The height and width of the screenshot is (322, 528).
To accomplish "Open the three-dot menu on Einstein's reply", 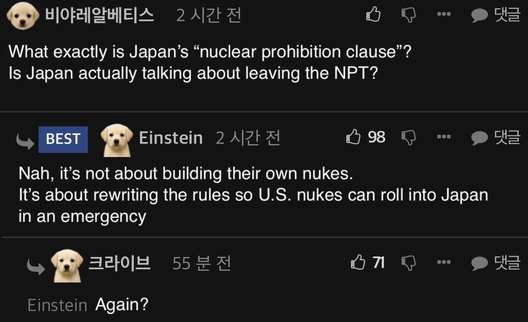I will click(444, 137).
